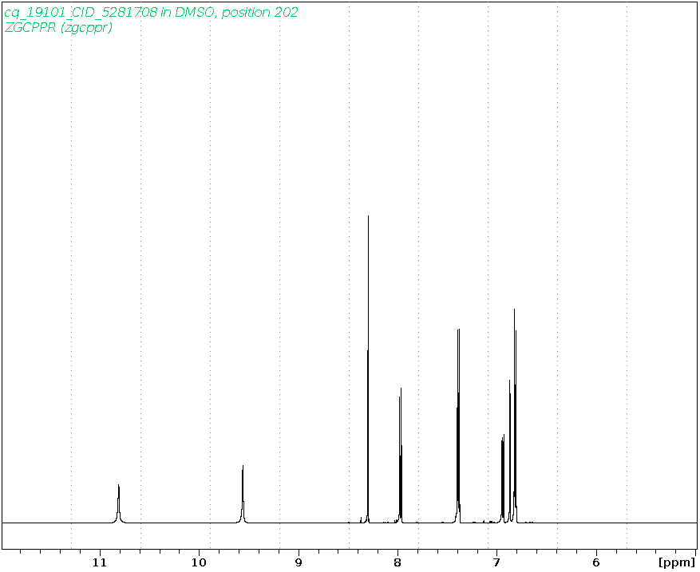Click the 9 ppm axis label
Screen dimensions: 700x572
(x=299, y=563)
